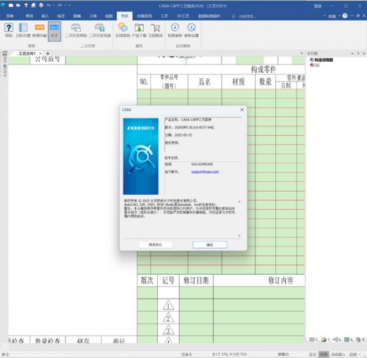Click the third bottom tab icon of card tree panel

tap(336, 340)
